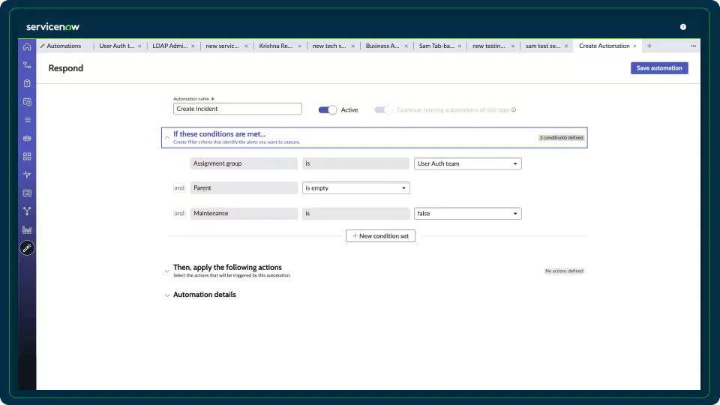Open the calendar clock sidebar icon

pyautogui.click(x=27, y=101)
